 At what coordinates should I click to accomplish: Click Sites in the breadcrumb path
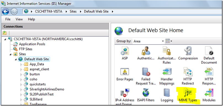tap(73, 12)
